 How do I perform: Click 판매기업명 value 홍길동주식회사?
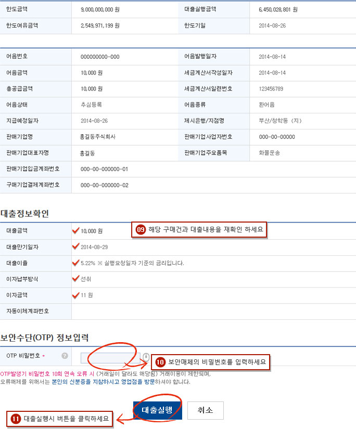[97, 137]
